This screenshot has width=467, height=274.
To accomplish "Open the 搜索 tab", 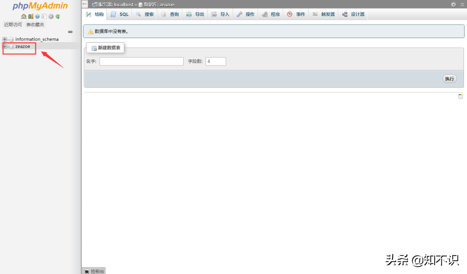I will (x=145, y=14).
